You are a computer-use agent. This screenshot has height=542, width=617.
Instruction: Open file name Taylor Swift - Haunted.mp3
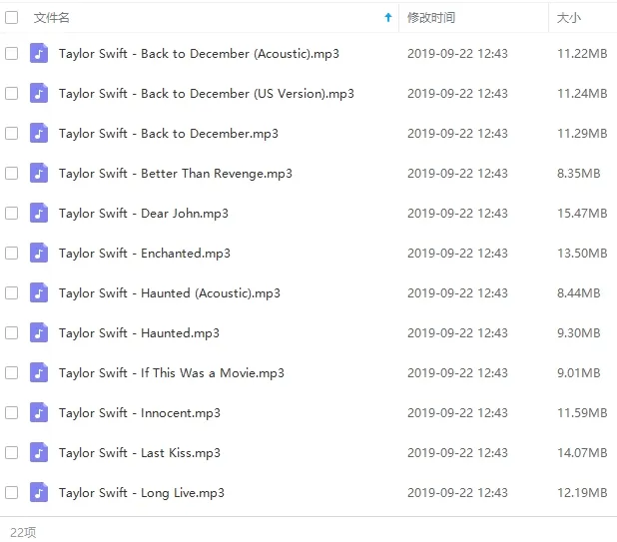(x=139, y=333)
